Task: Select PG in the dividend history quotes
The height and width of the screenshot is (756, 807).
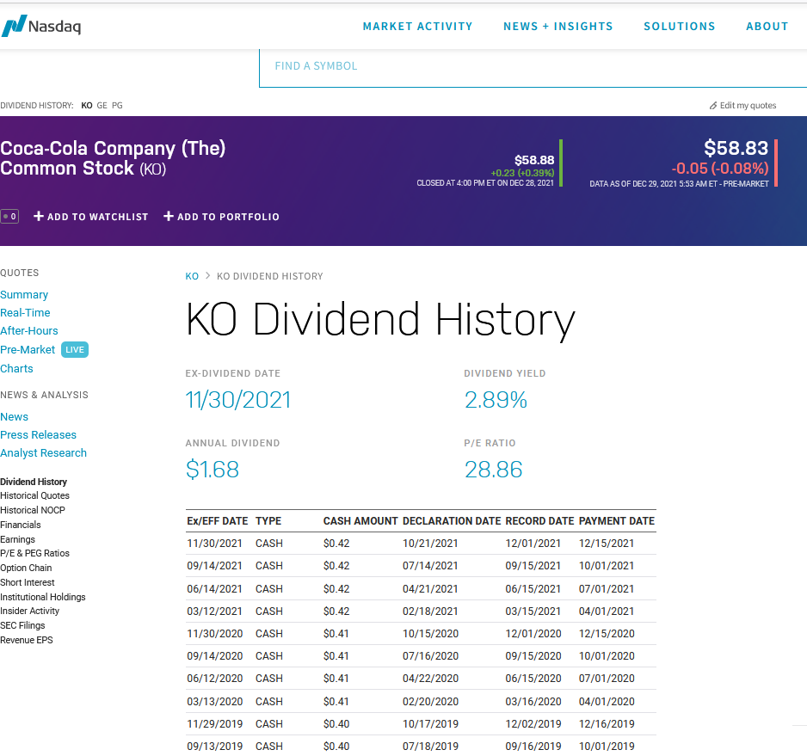Action: pyautogui.click(x=117, y=106)
